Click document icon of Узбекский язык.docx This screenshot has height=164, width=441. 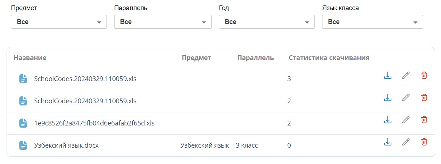23,145
